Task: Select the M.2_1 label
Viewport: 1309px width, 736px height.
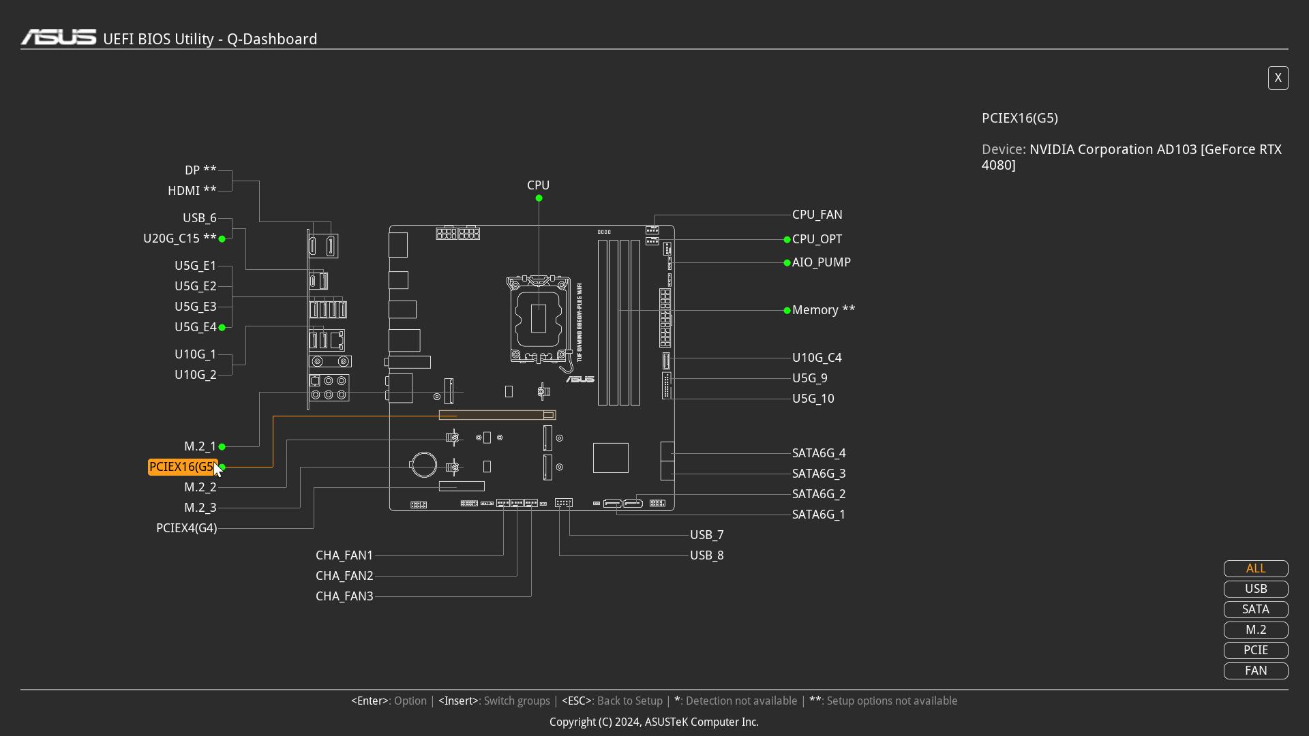Action: 200,446
